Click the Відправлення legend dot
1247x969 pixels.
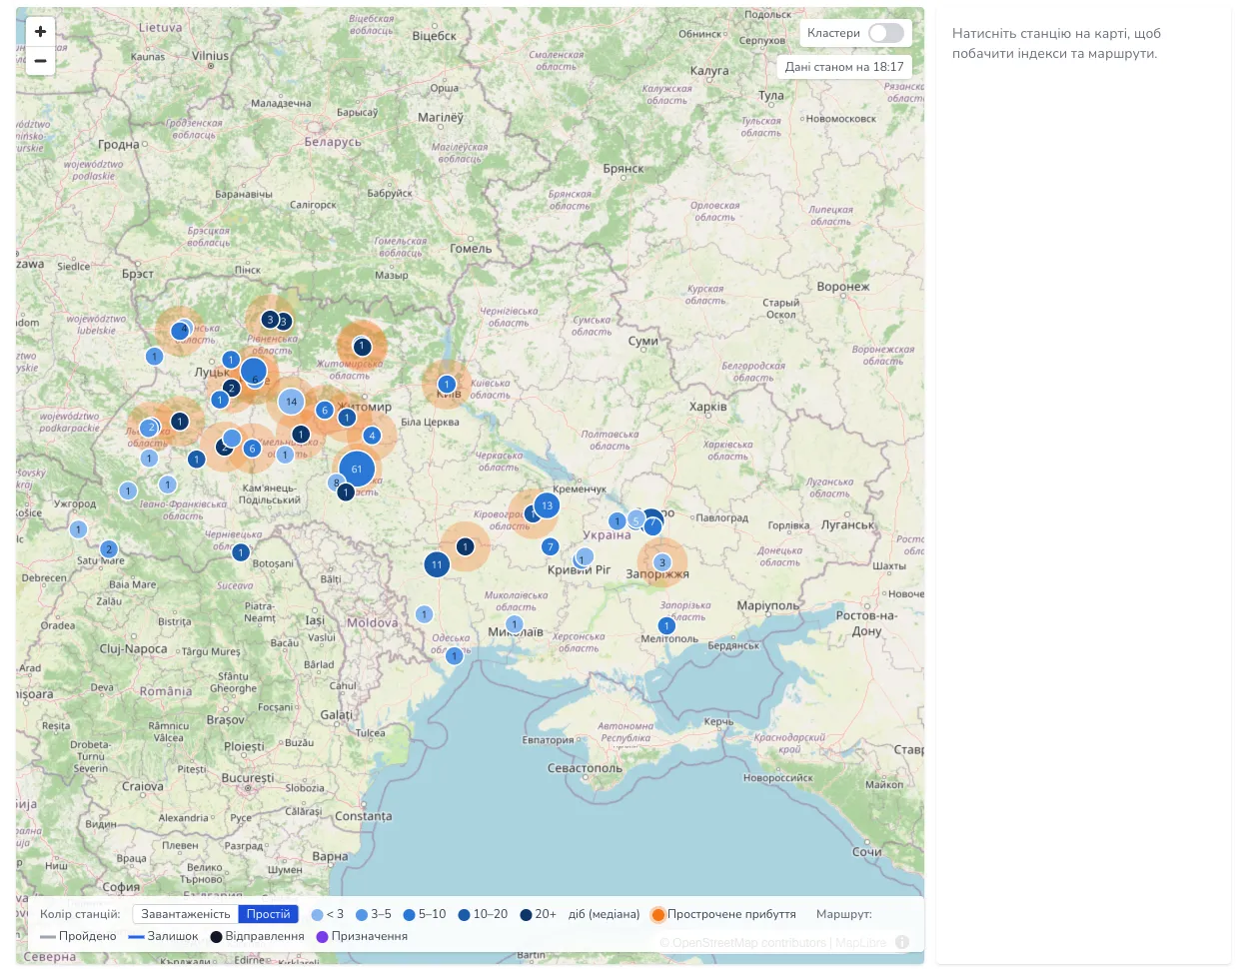(x=216, y=937)
